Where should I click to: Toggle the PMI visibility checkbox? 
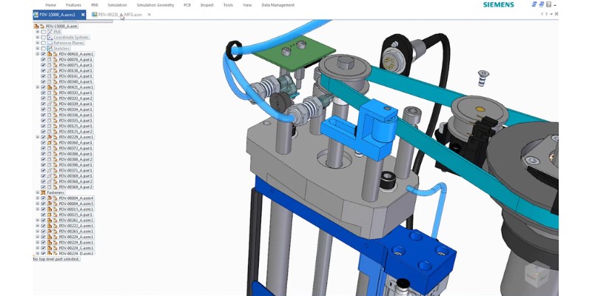[x=44, y=32]
